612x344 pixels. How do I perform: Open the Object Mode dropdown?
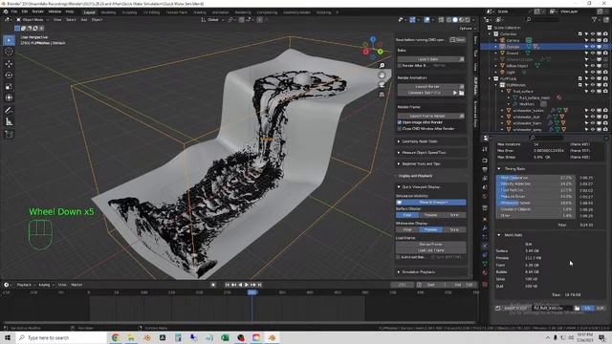tap(33, 19)
